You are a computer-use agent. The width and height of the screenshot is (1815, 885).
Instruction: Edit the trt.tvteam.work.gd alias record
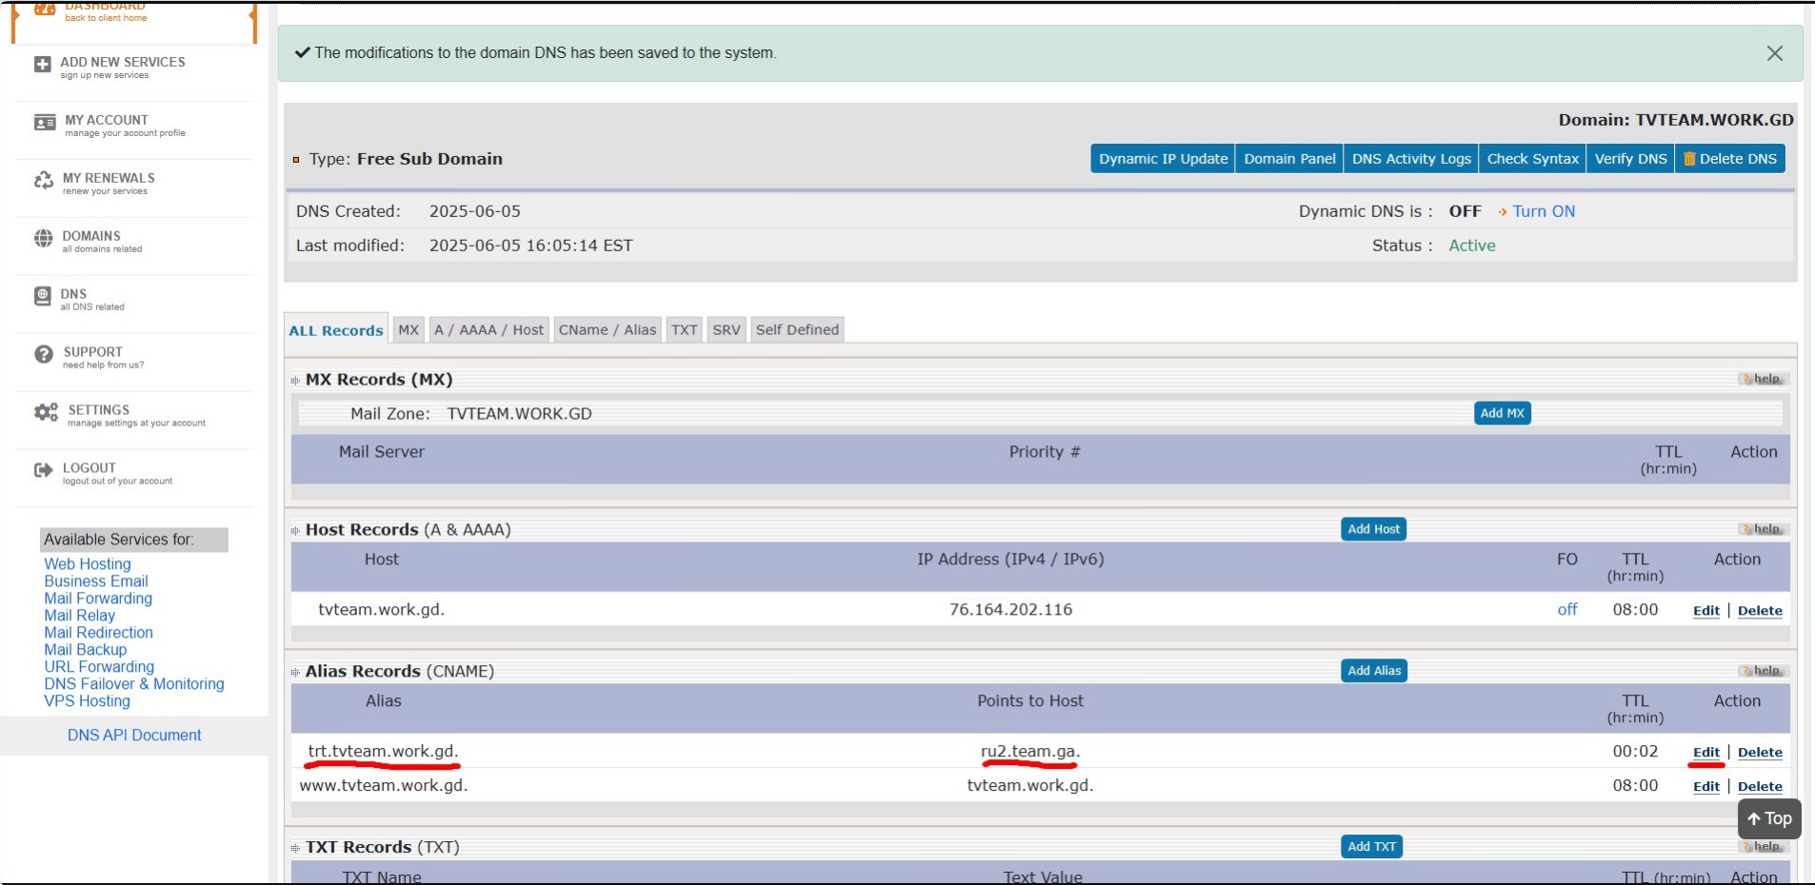(1705, 753)
